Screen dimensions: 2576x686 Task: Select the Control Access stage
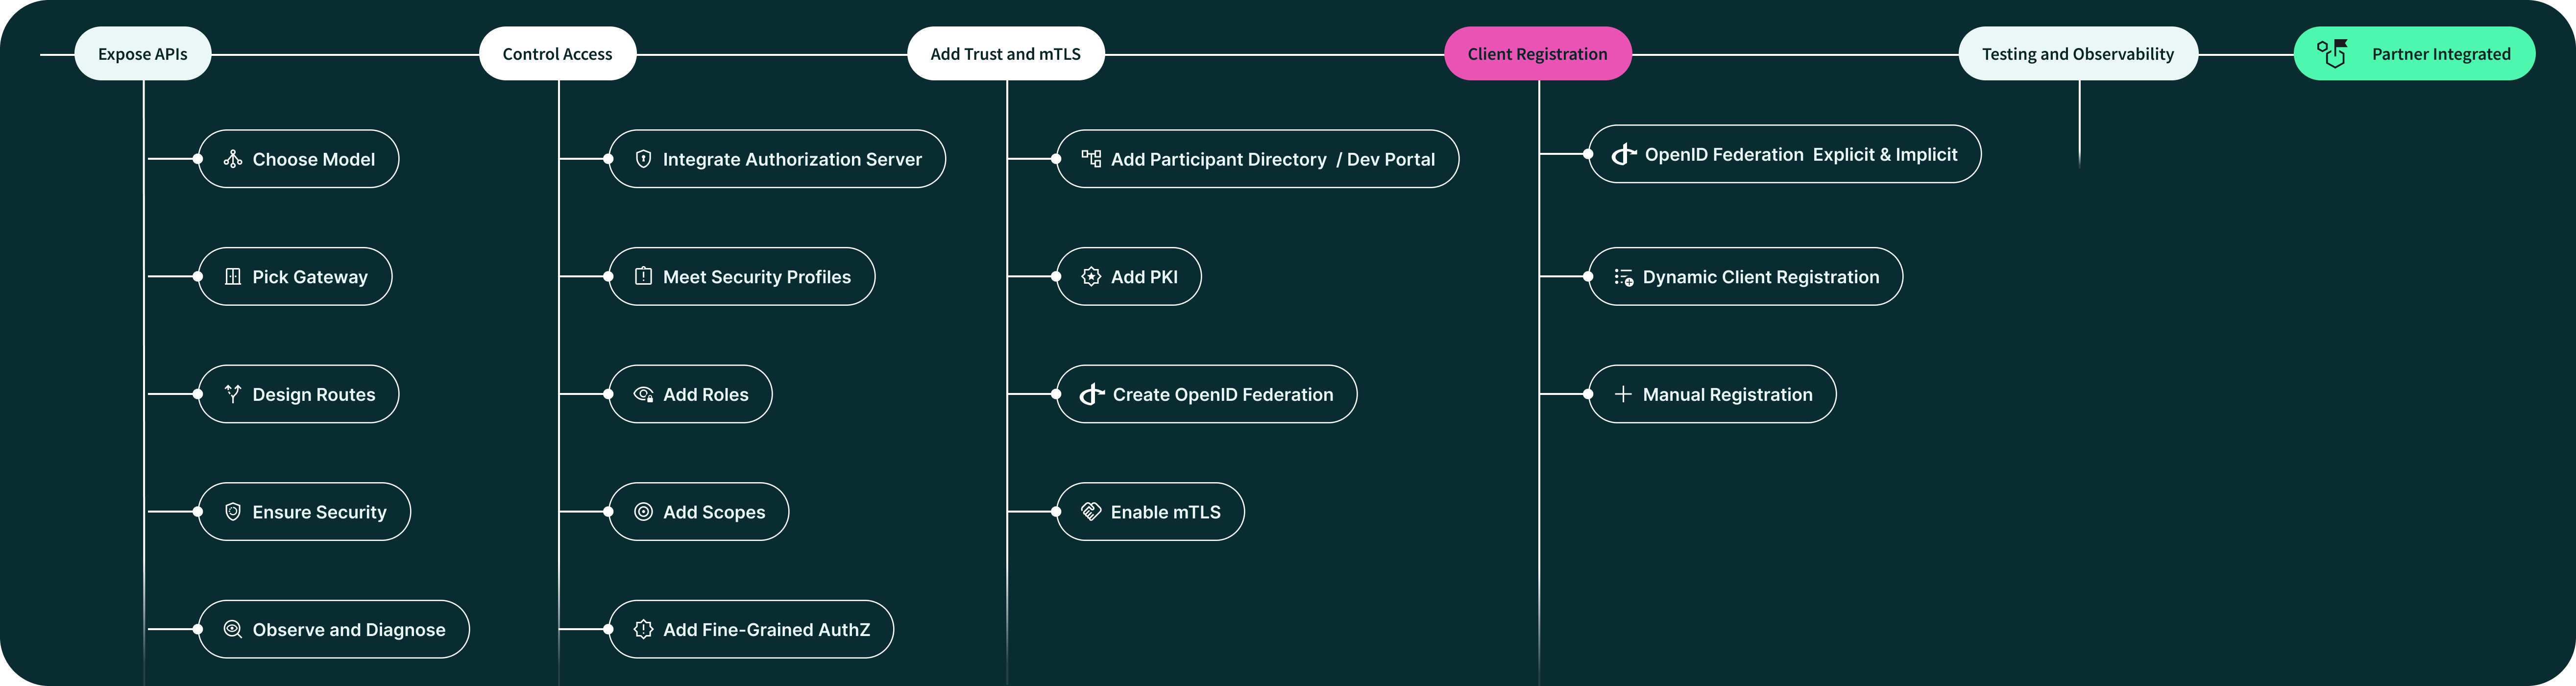[557, 54]
